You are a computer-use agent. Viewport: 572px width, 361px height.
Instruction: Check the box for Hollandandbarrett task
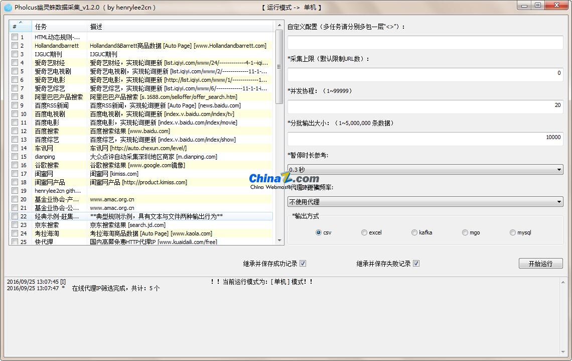coord(15,46)
